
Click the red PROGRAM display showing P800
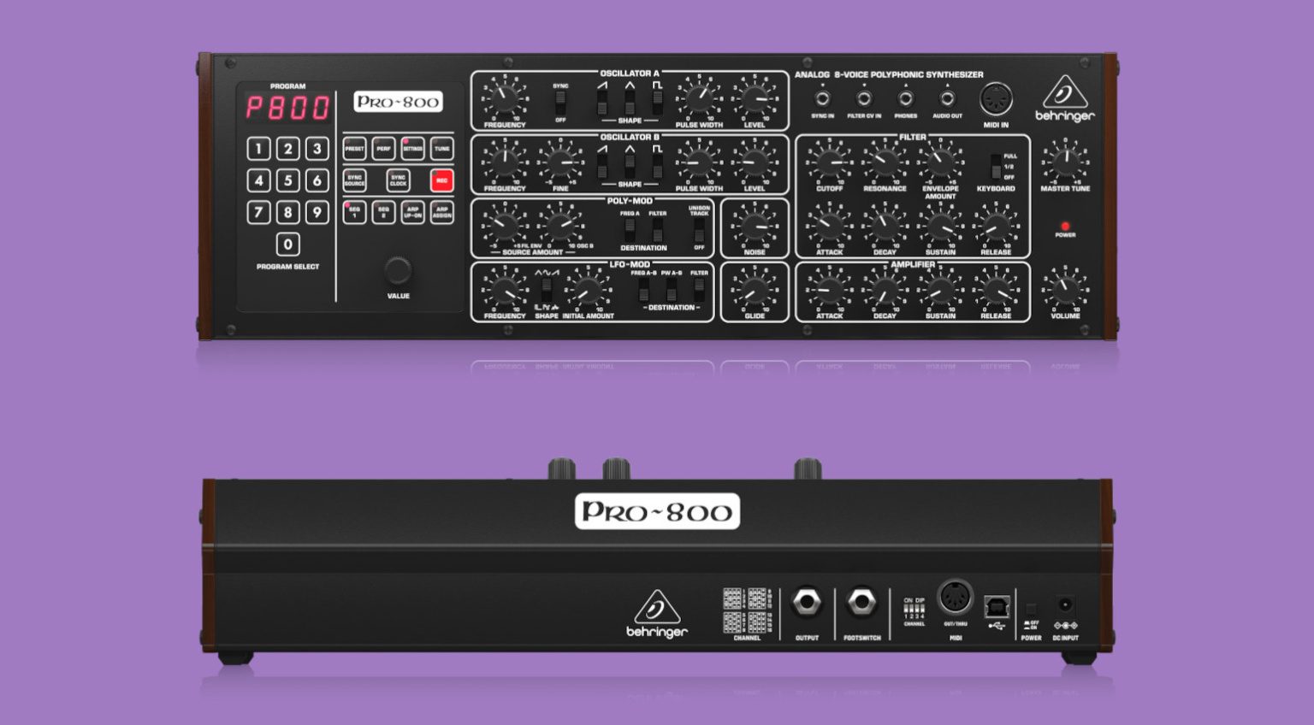[289, 107]
